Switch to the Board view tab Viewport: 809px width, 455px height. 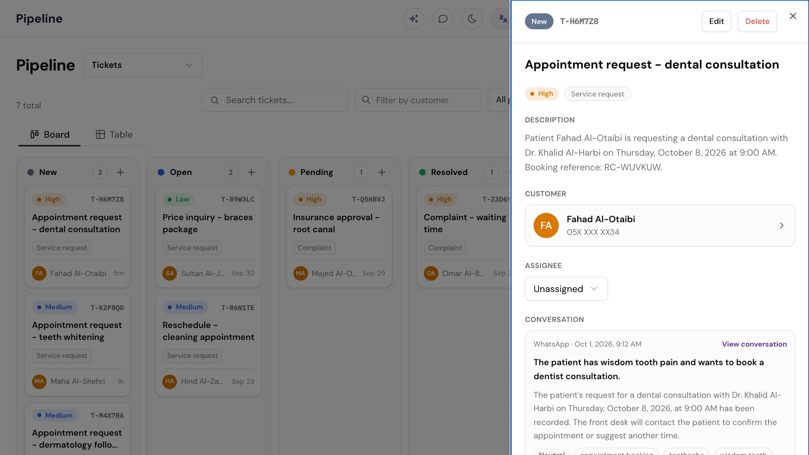50,135
